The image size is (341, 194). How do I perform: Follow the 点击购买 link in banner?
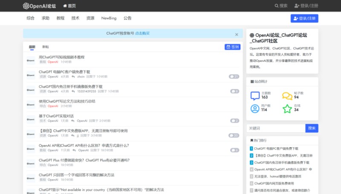click(142, 34)
